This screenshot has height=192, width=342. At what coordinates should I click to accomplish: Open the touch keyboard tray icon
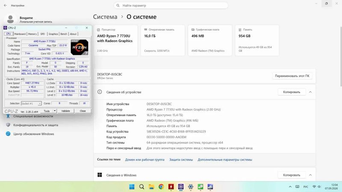click(297, 187)
